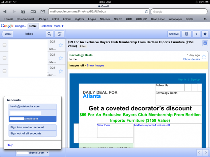210x157 pixels.
Task: Focus the Safari URL address field
Action: [99, 11]
